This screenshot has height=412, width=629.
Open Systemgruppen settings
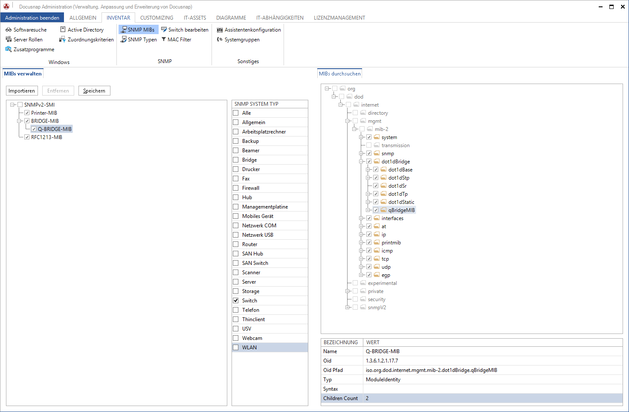click(x=238, y=40)
